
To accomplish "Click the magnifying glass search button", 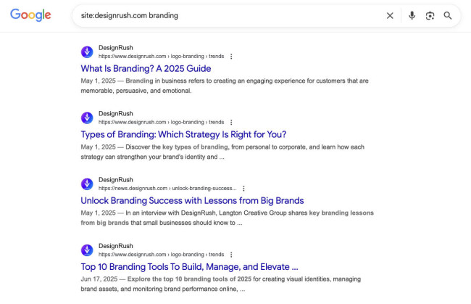I will [x=448, y=15].
